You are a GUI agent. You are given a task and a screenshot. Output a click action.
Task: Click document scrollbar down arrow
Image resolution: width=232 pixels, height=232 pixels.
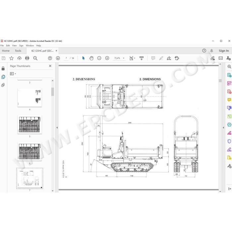click(220, 191)
